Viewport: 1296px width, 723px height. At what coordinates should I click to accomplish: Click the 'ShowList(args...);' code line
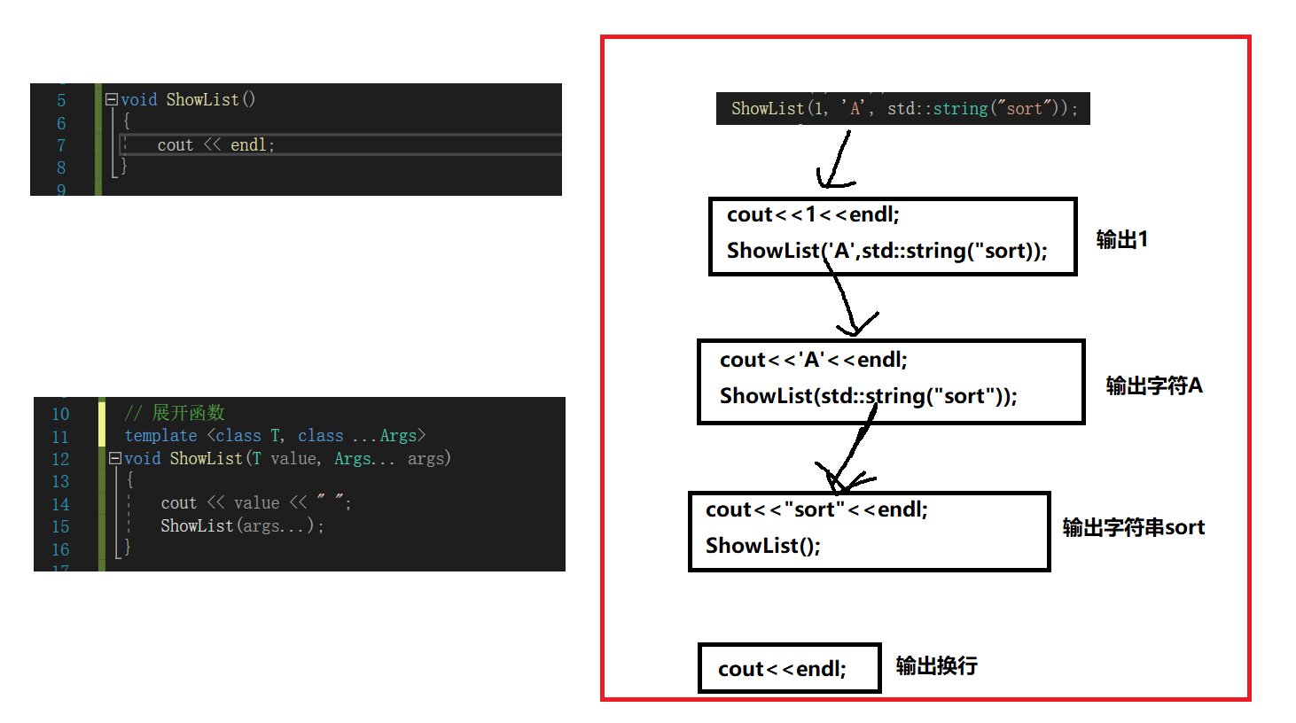tap(242, 525)
